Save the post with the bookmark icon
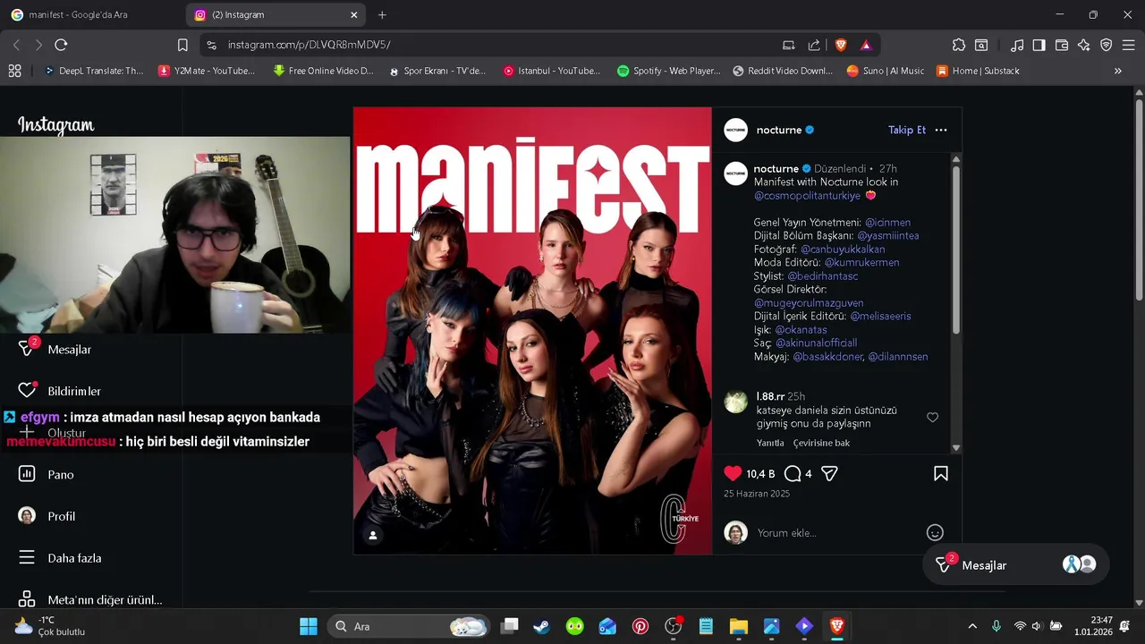Screen dimensions: 1145x644 point(941,474)
